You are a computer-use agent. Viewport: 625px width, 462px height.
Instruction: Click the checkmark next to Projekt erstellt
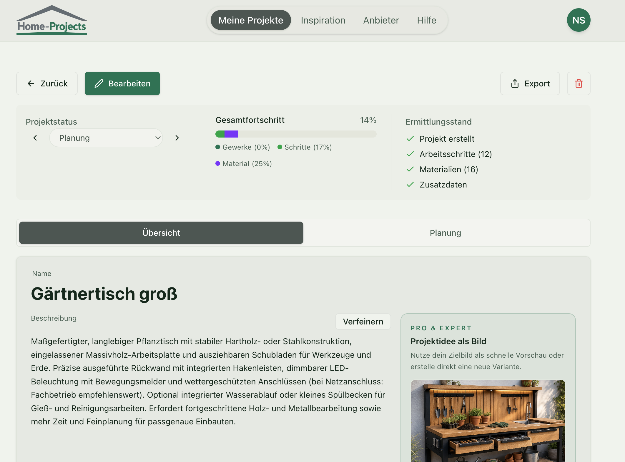(x=410, y=139)
